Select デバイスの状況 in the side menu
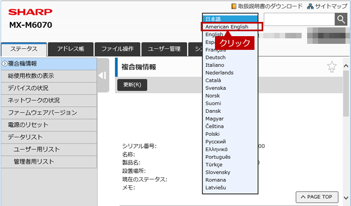351x206 pixels. [49, 88]
